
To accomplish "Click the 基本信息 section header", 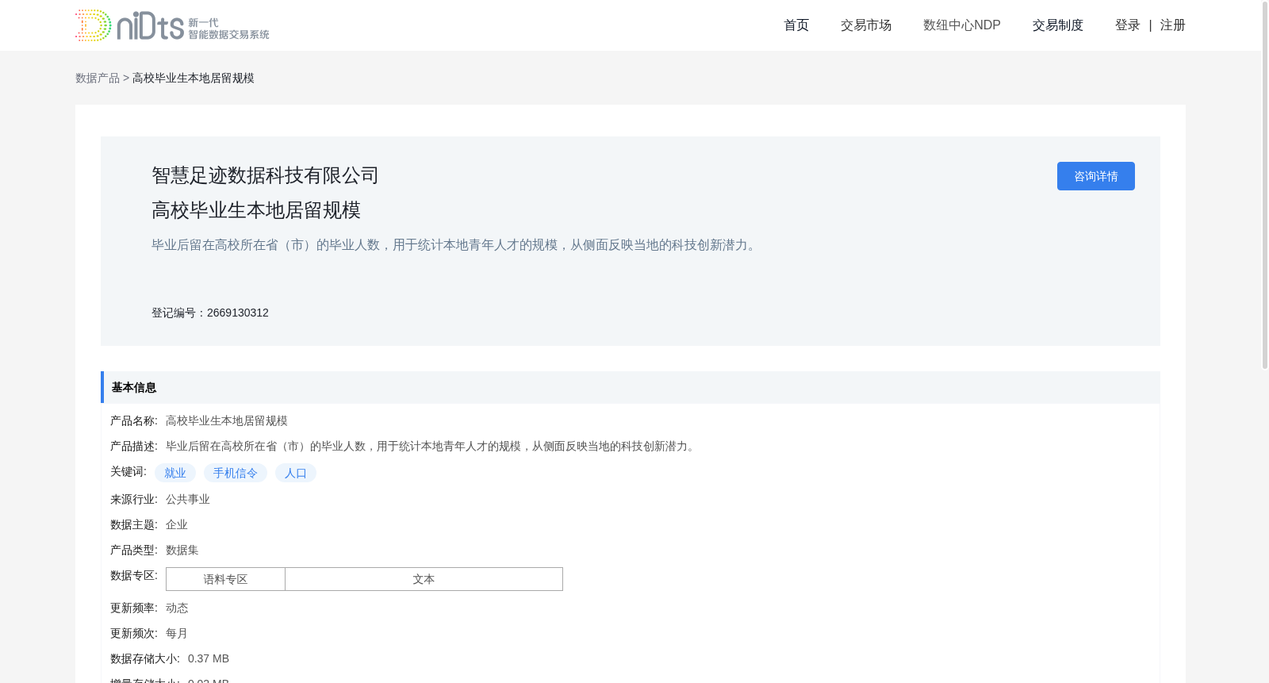I will [x=631, y=387].
